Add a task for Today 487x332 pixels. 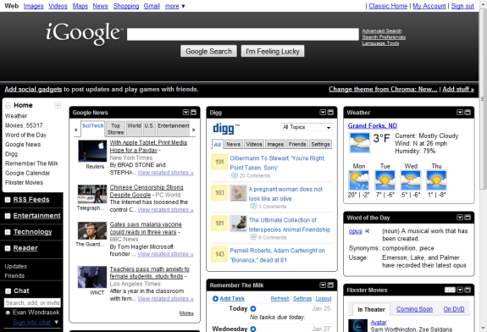click(253, 308)
